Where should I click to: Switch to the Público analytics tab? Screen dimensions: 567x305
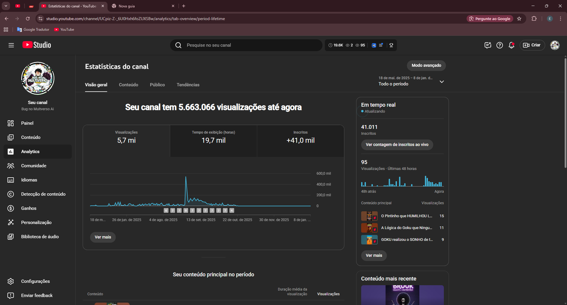157,85
